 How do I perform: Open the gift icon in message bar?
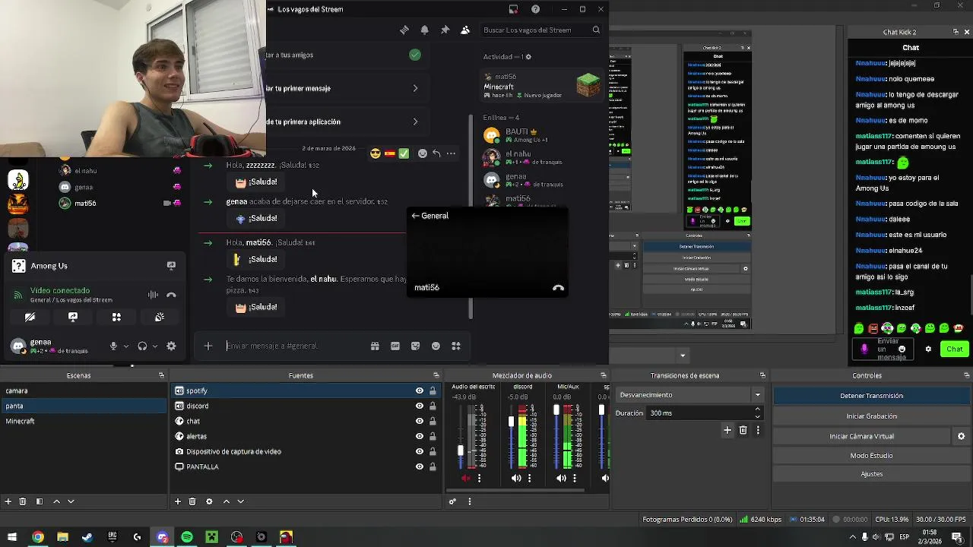pos(375,346)
